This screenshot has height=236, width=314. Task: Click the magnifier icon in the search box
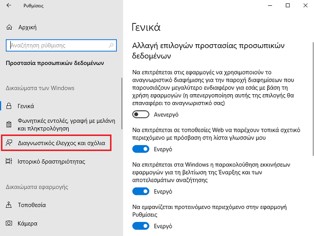click(111, 45)
